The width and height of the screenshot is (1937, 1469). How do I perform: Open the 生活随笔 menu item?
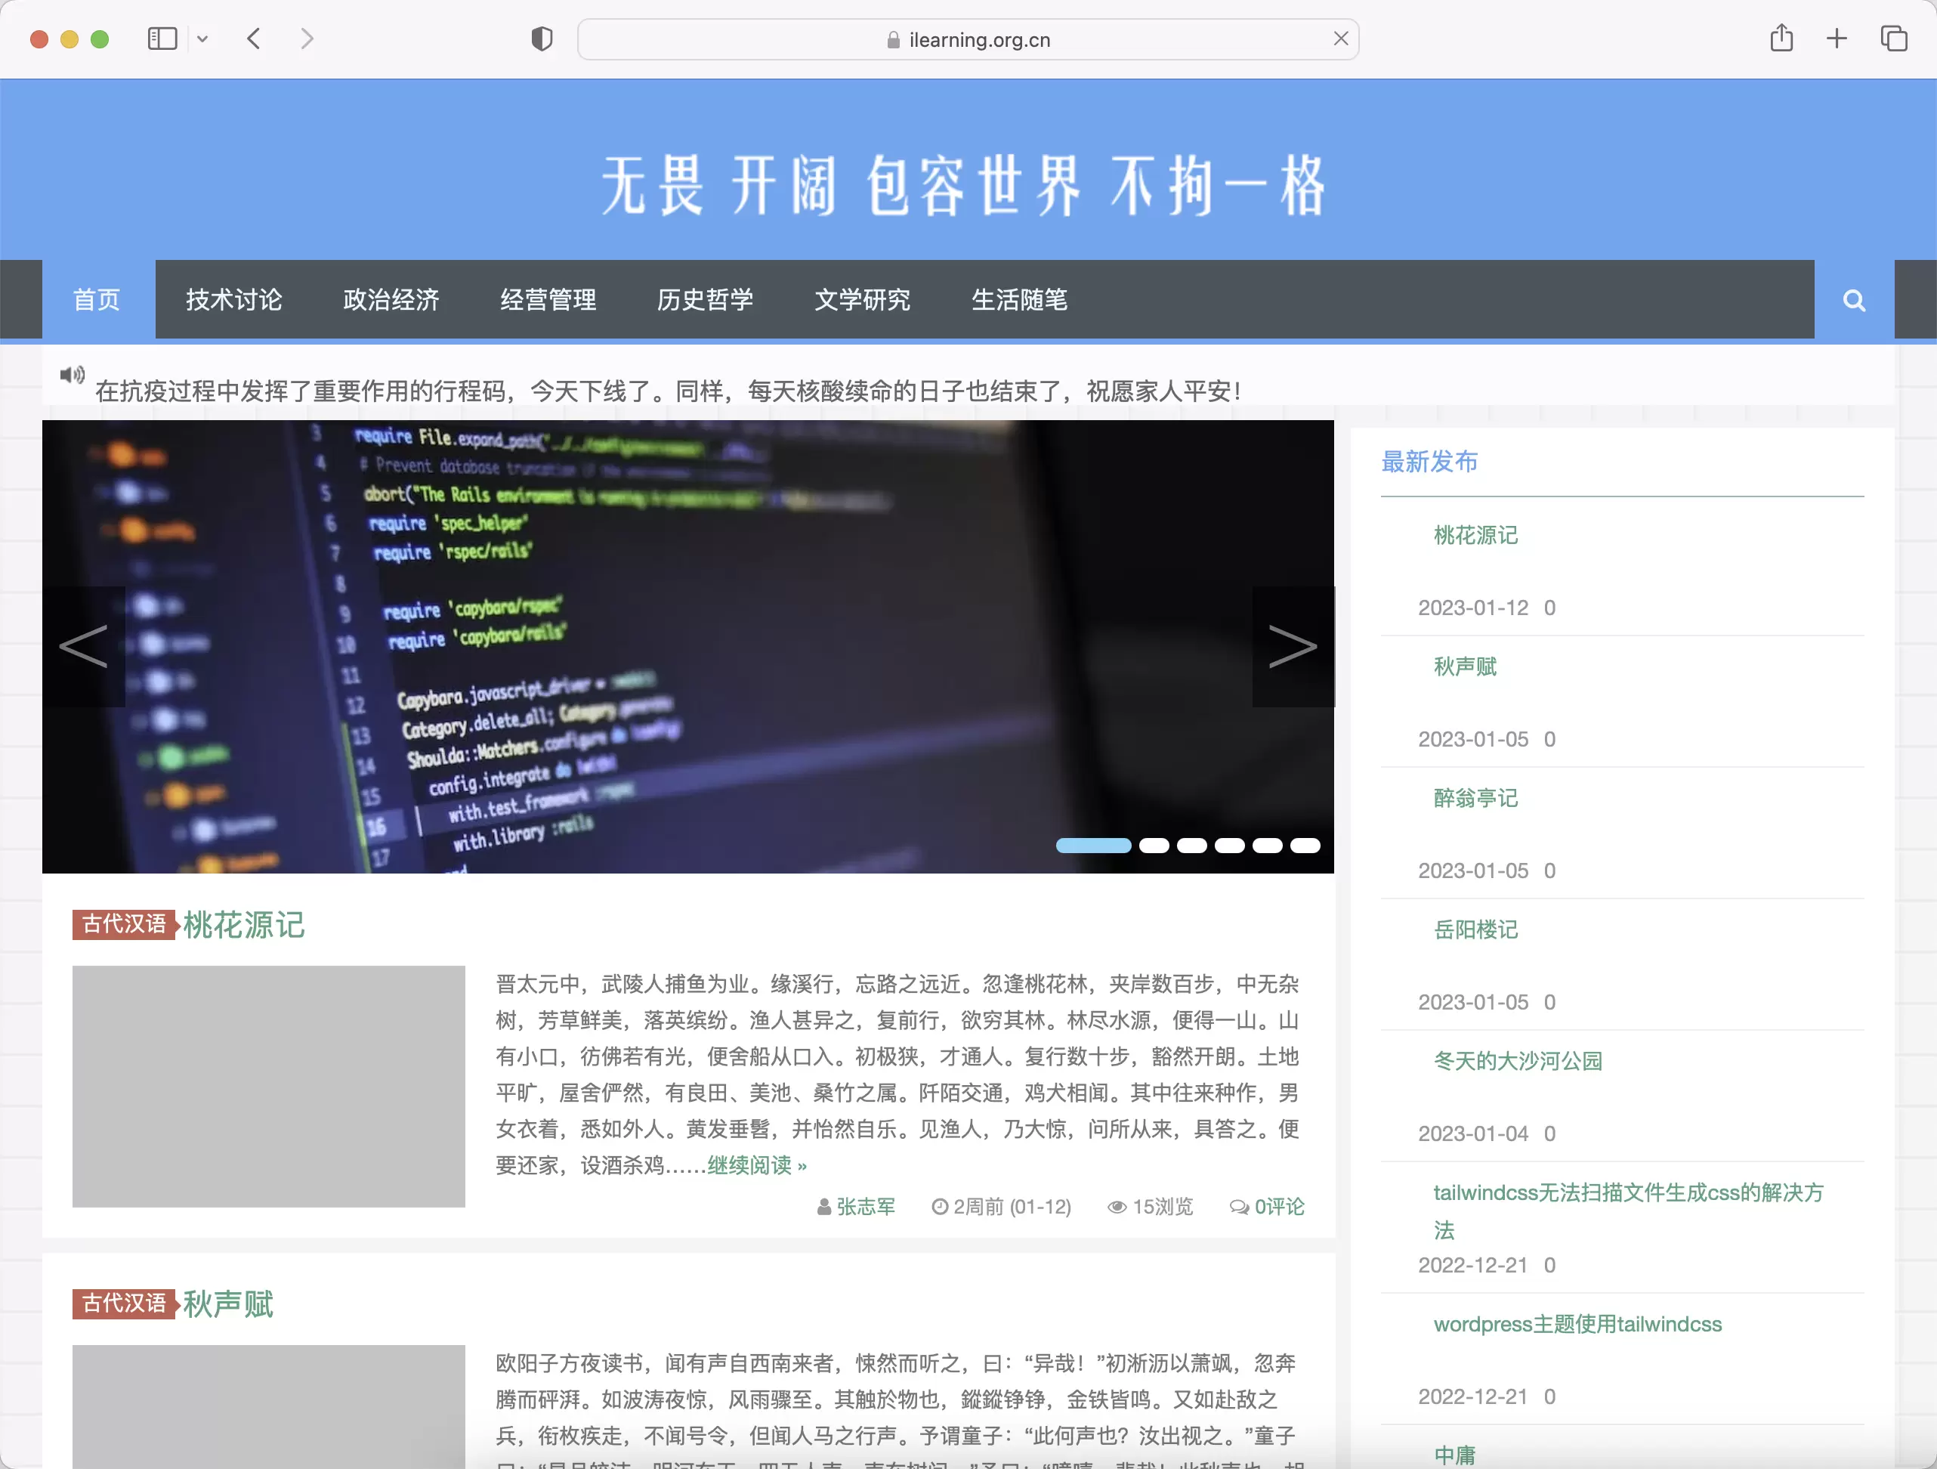coord(1019,299)
